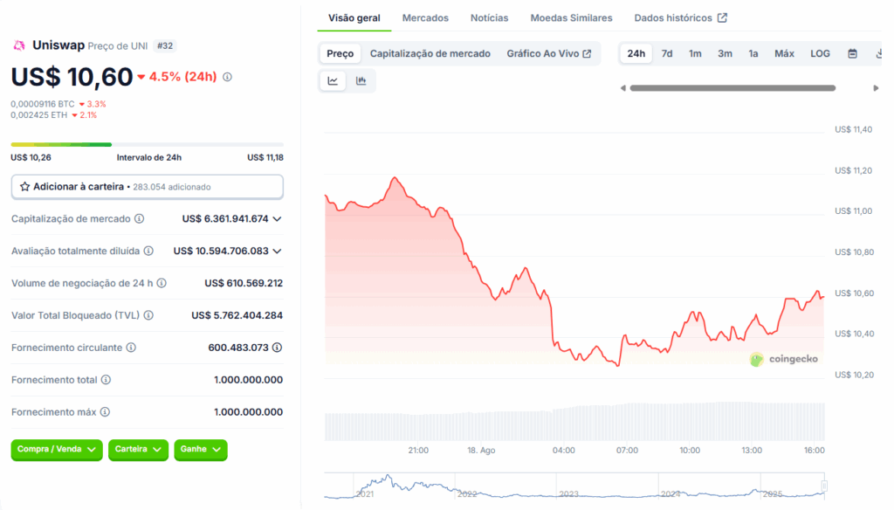Switch to candlestick chart view icon
The width and height of the screenshot is (894, 510).
tap(361, 81)
